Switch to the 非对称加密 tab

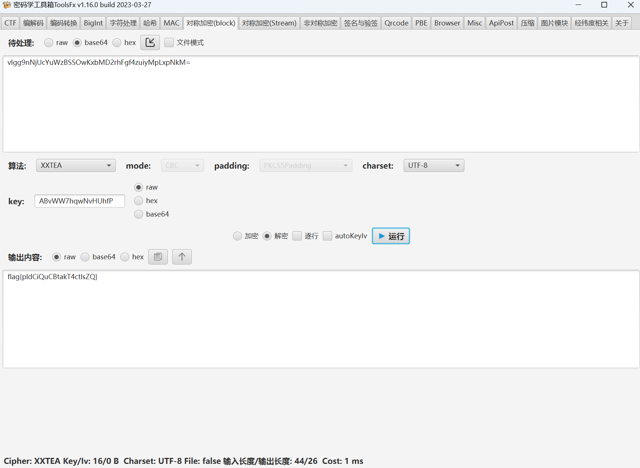coord(320,23)
